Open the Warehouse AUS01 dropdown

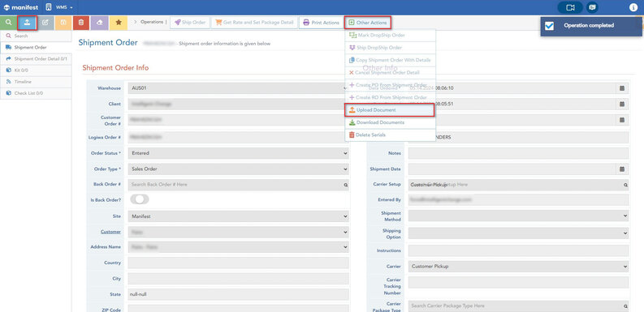[238, 88]
